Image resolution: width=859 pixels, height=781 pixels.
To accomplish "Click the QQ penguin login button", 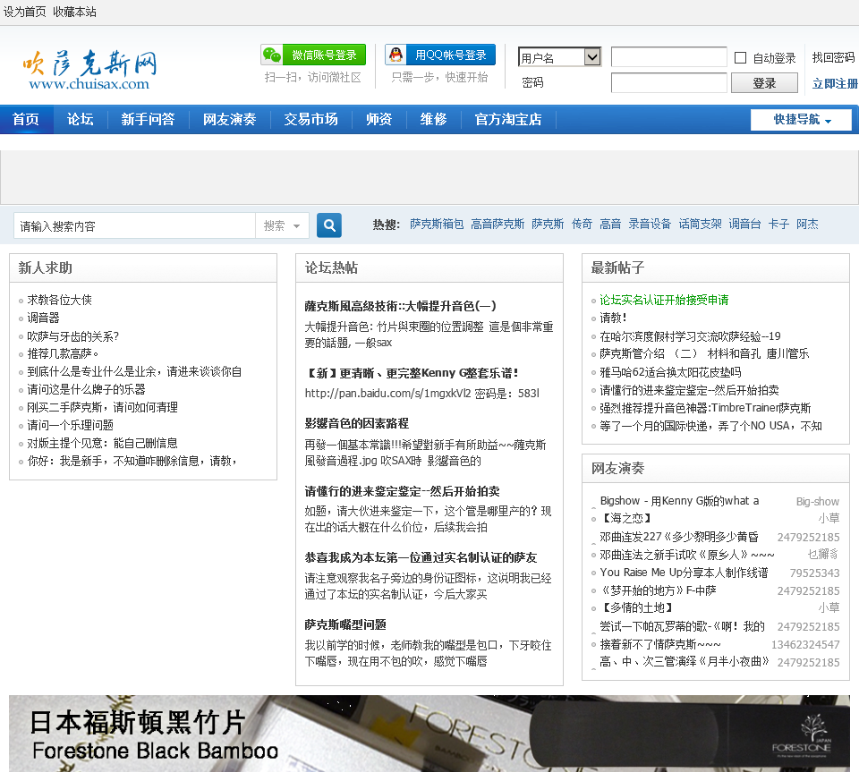I will point(439,55).
